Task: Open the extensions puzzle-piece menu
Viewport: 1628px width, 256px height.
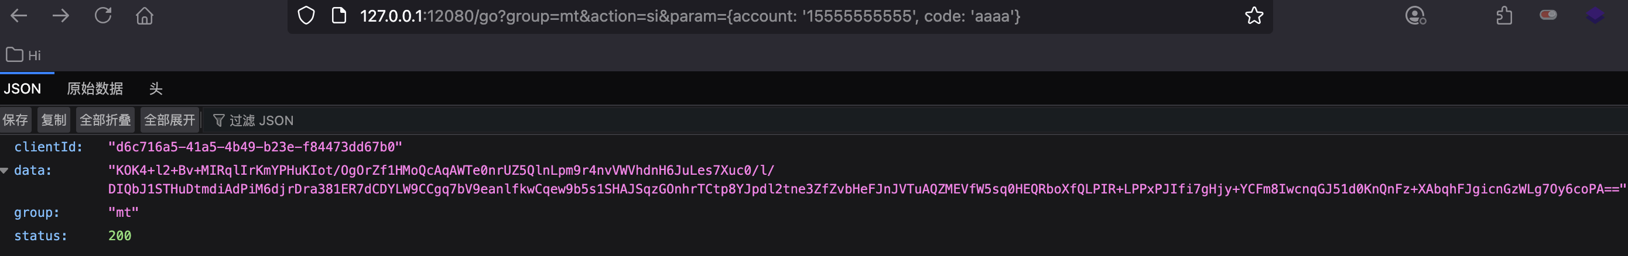Action: 1504,16
